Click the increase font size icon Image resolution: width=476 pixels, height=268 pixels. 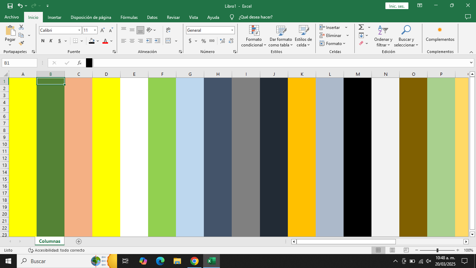coord(102,30)
